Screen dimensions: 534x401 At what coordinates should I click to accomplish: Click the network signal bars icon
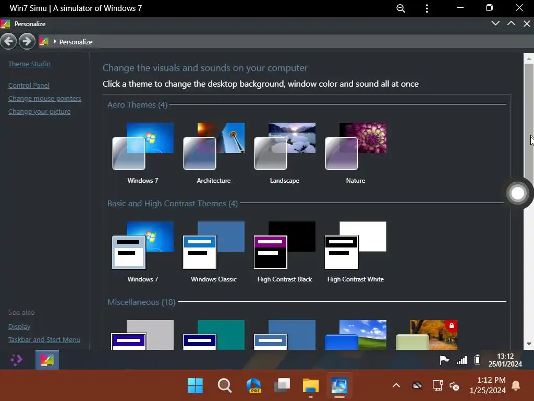(x=462, y=360)
